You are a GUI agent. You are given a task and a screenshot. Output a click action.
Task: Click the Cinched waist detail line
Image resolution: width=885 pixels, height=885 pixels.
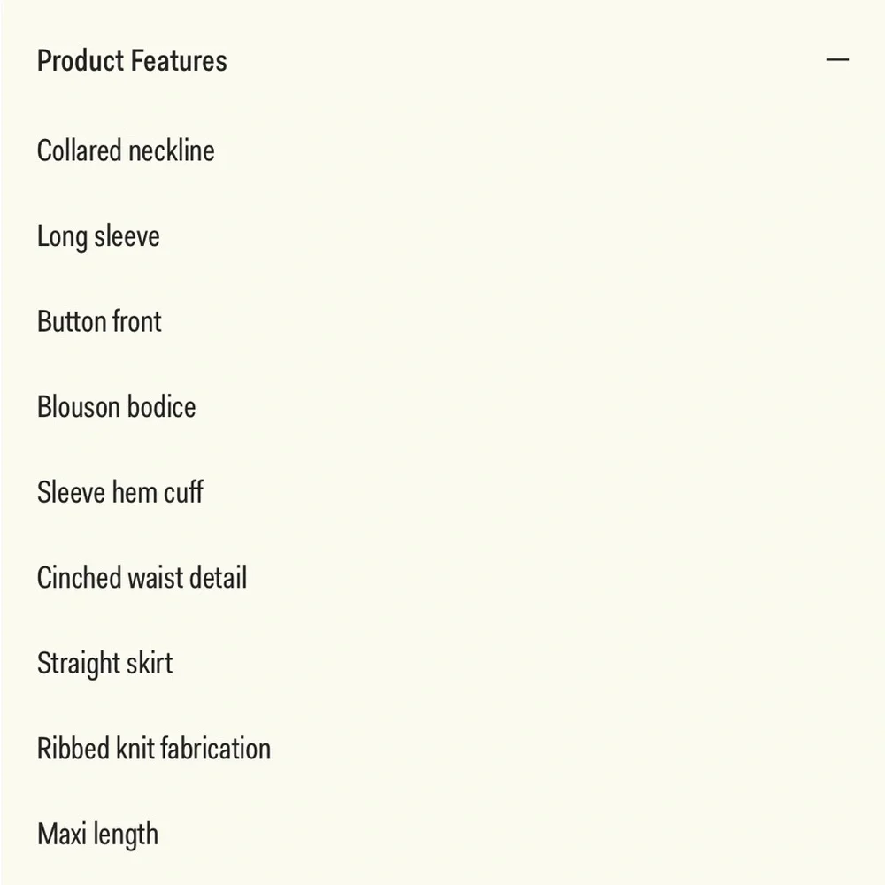pyautogui.click(x=142, y=577)
